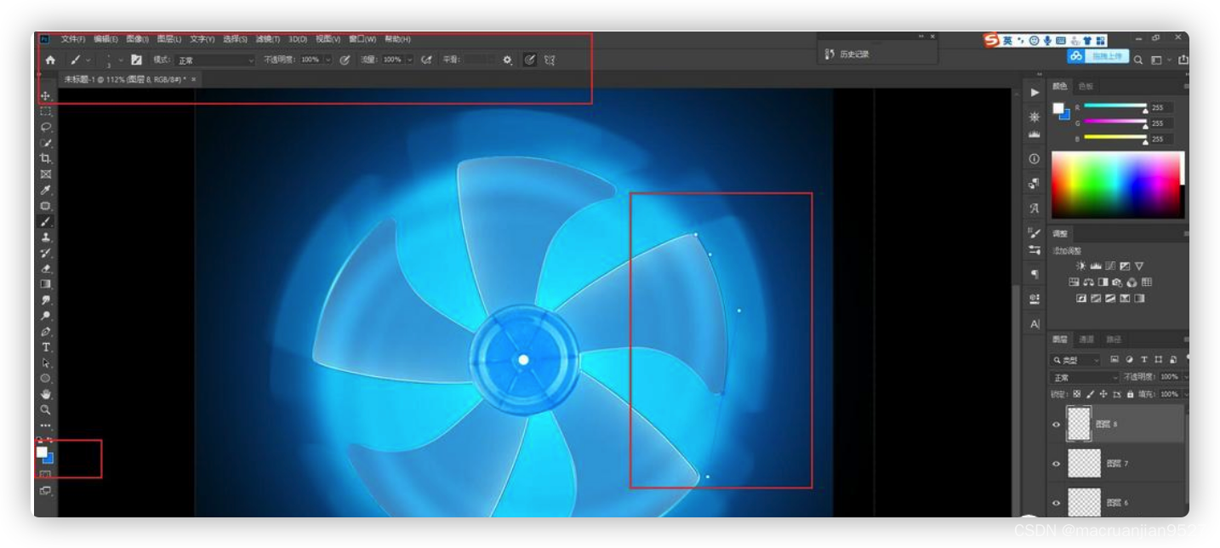Close the 未标题-1 document tab
This screenshot has height=548, width=1220.
tap(193, 79)
